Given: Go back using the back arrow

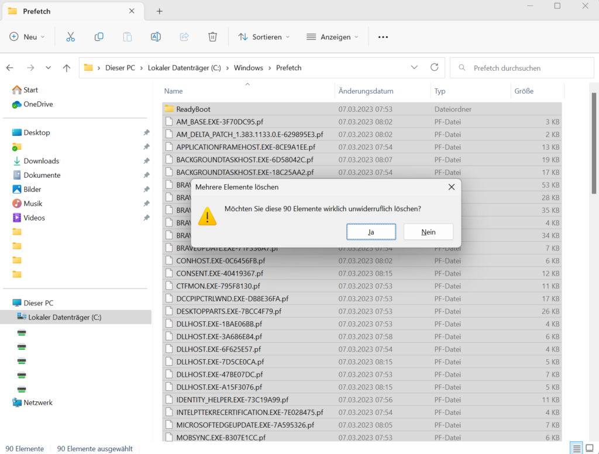Looking at the screenshot, I should tap(9, 67).
